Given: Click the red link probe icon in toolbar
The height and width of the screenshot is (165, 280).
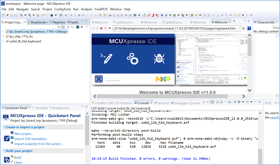Looking at the screenshot, I should pyautogui.click(x=149, y=15).
